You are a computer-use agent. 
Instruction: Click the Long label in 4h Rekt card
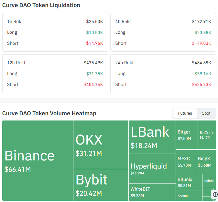pos(120,32)
